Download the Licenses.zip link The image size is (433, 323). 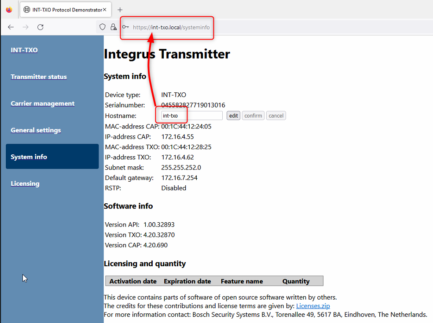click(x=313, y=306)
